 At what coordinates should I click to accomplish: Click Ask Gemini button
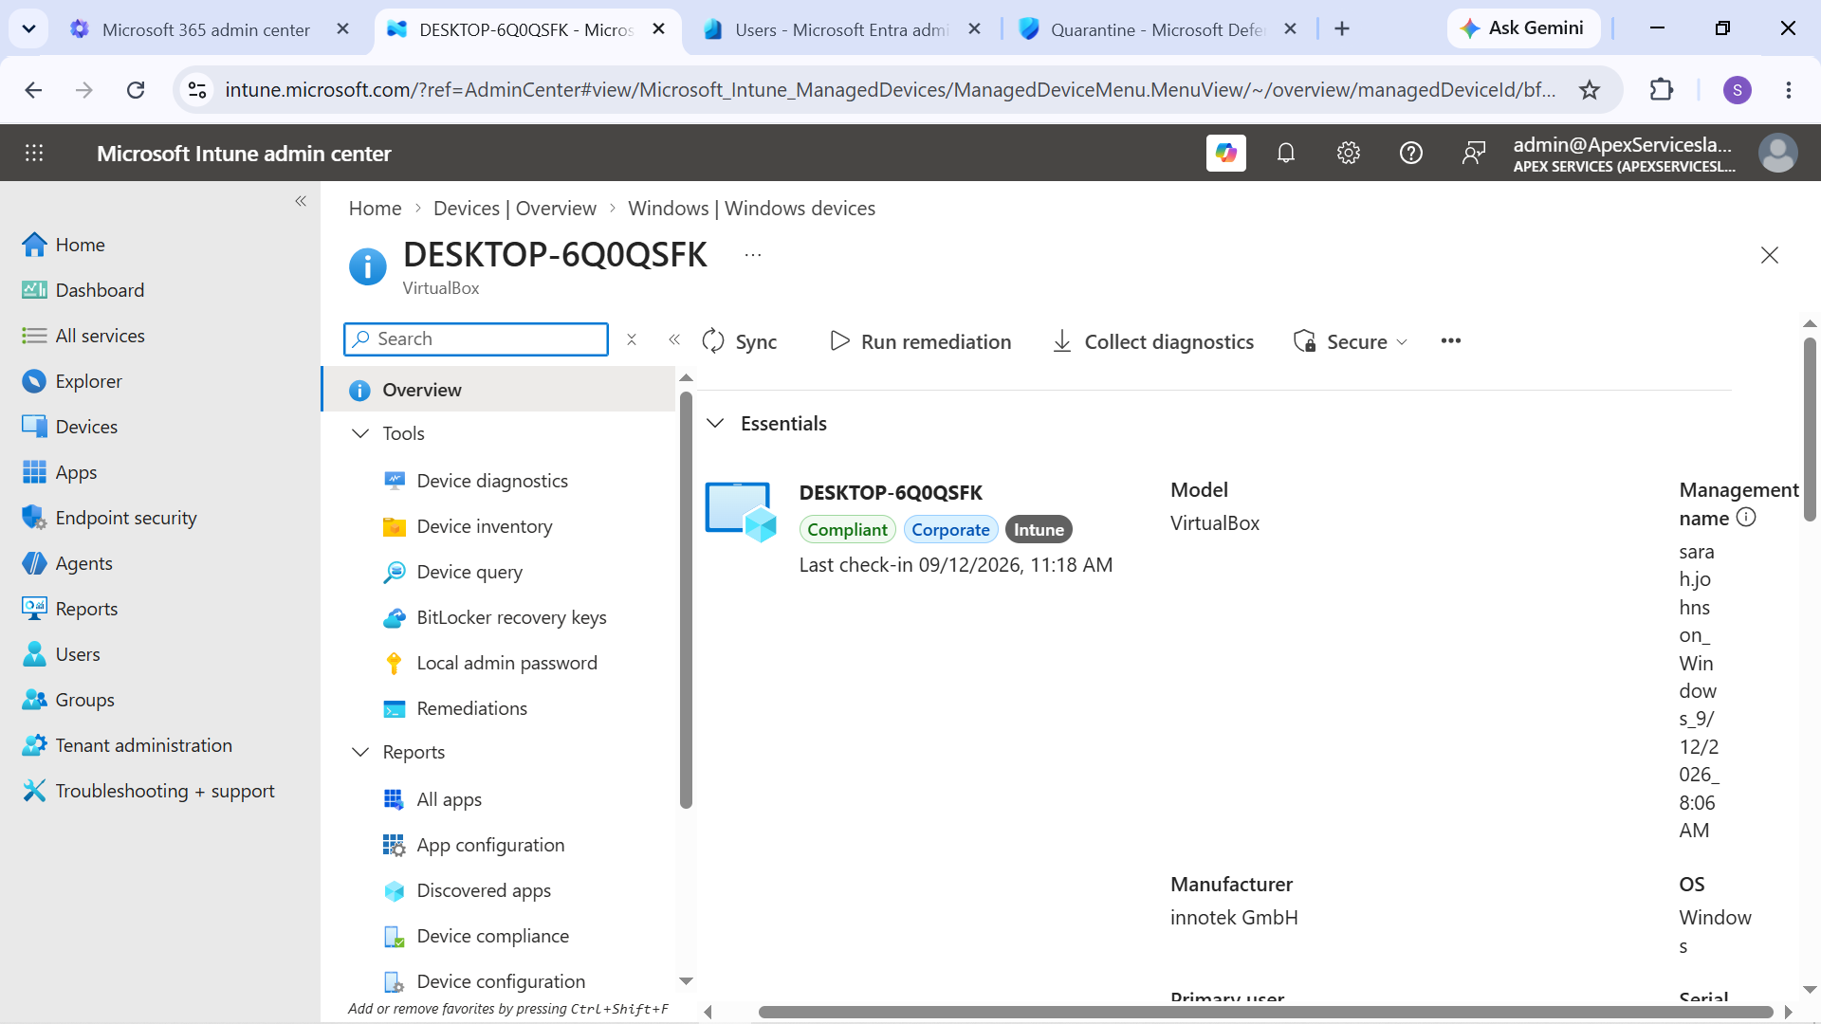pos(1523,28)
